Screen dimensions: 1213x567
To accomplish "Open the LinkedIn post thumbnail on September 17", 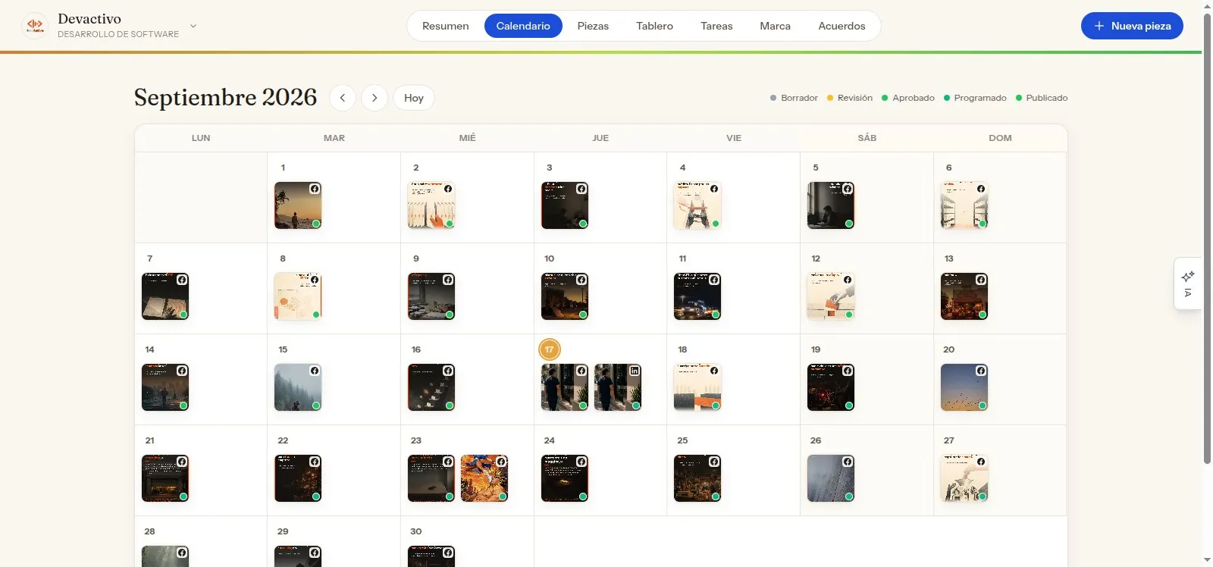I will click(618, 387).
